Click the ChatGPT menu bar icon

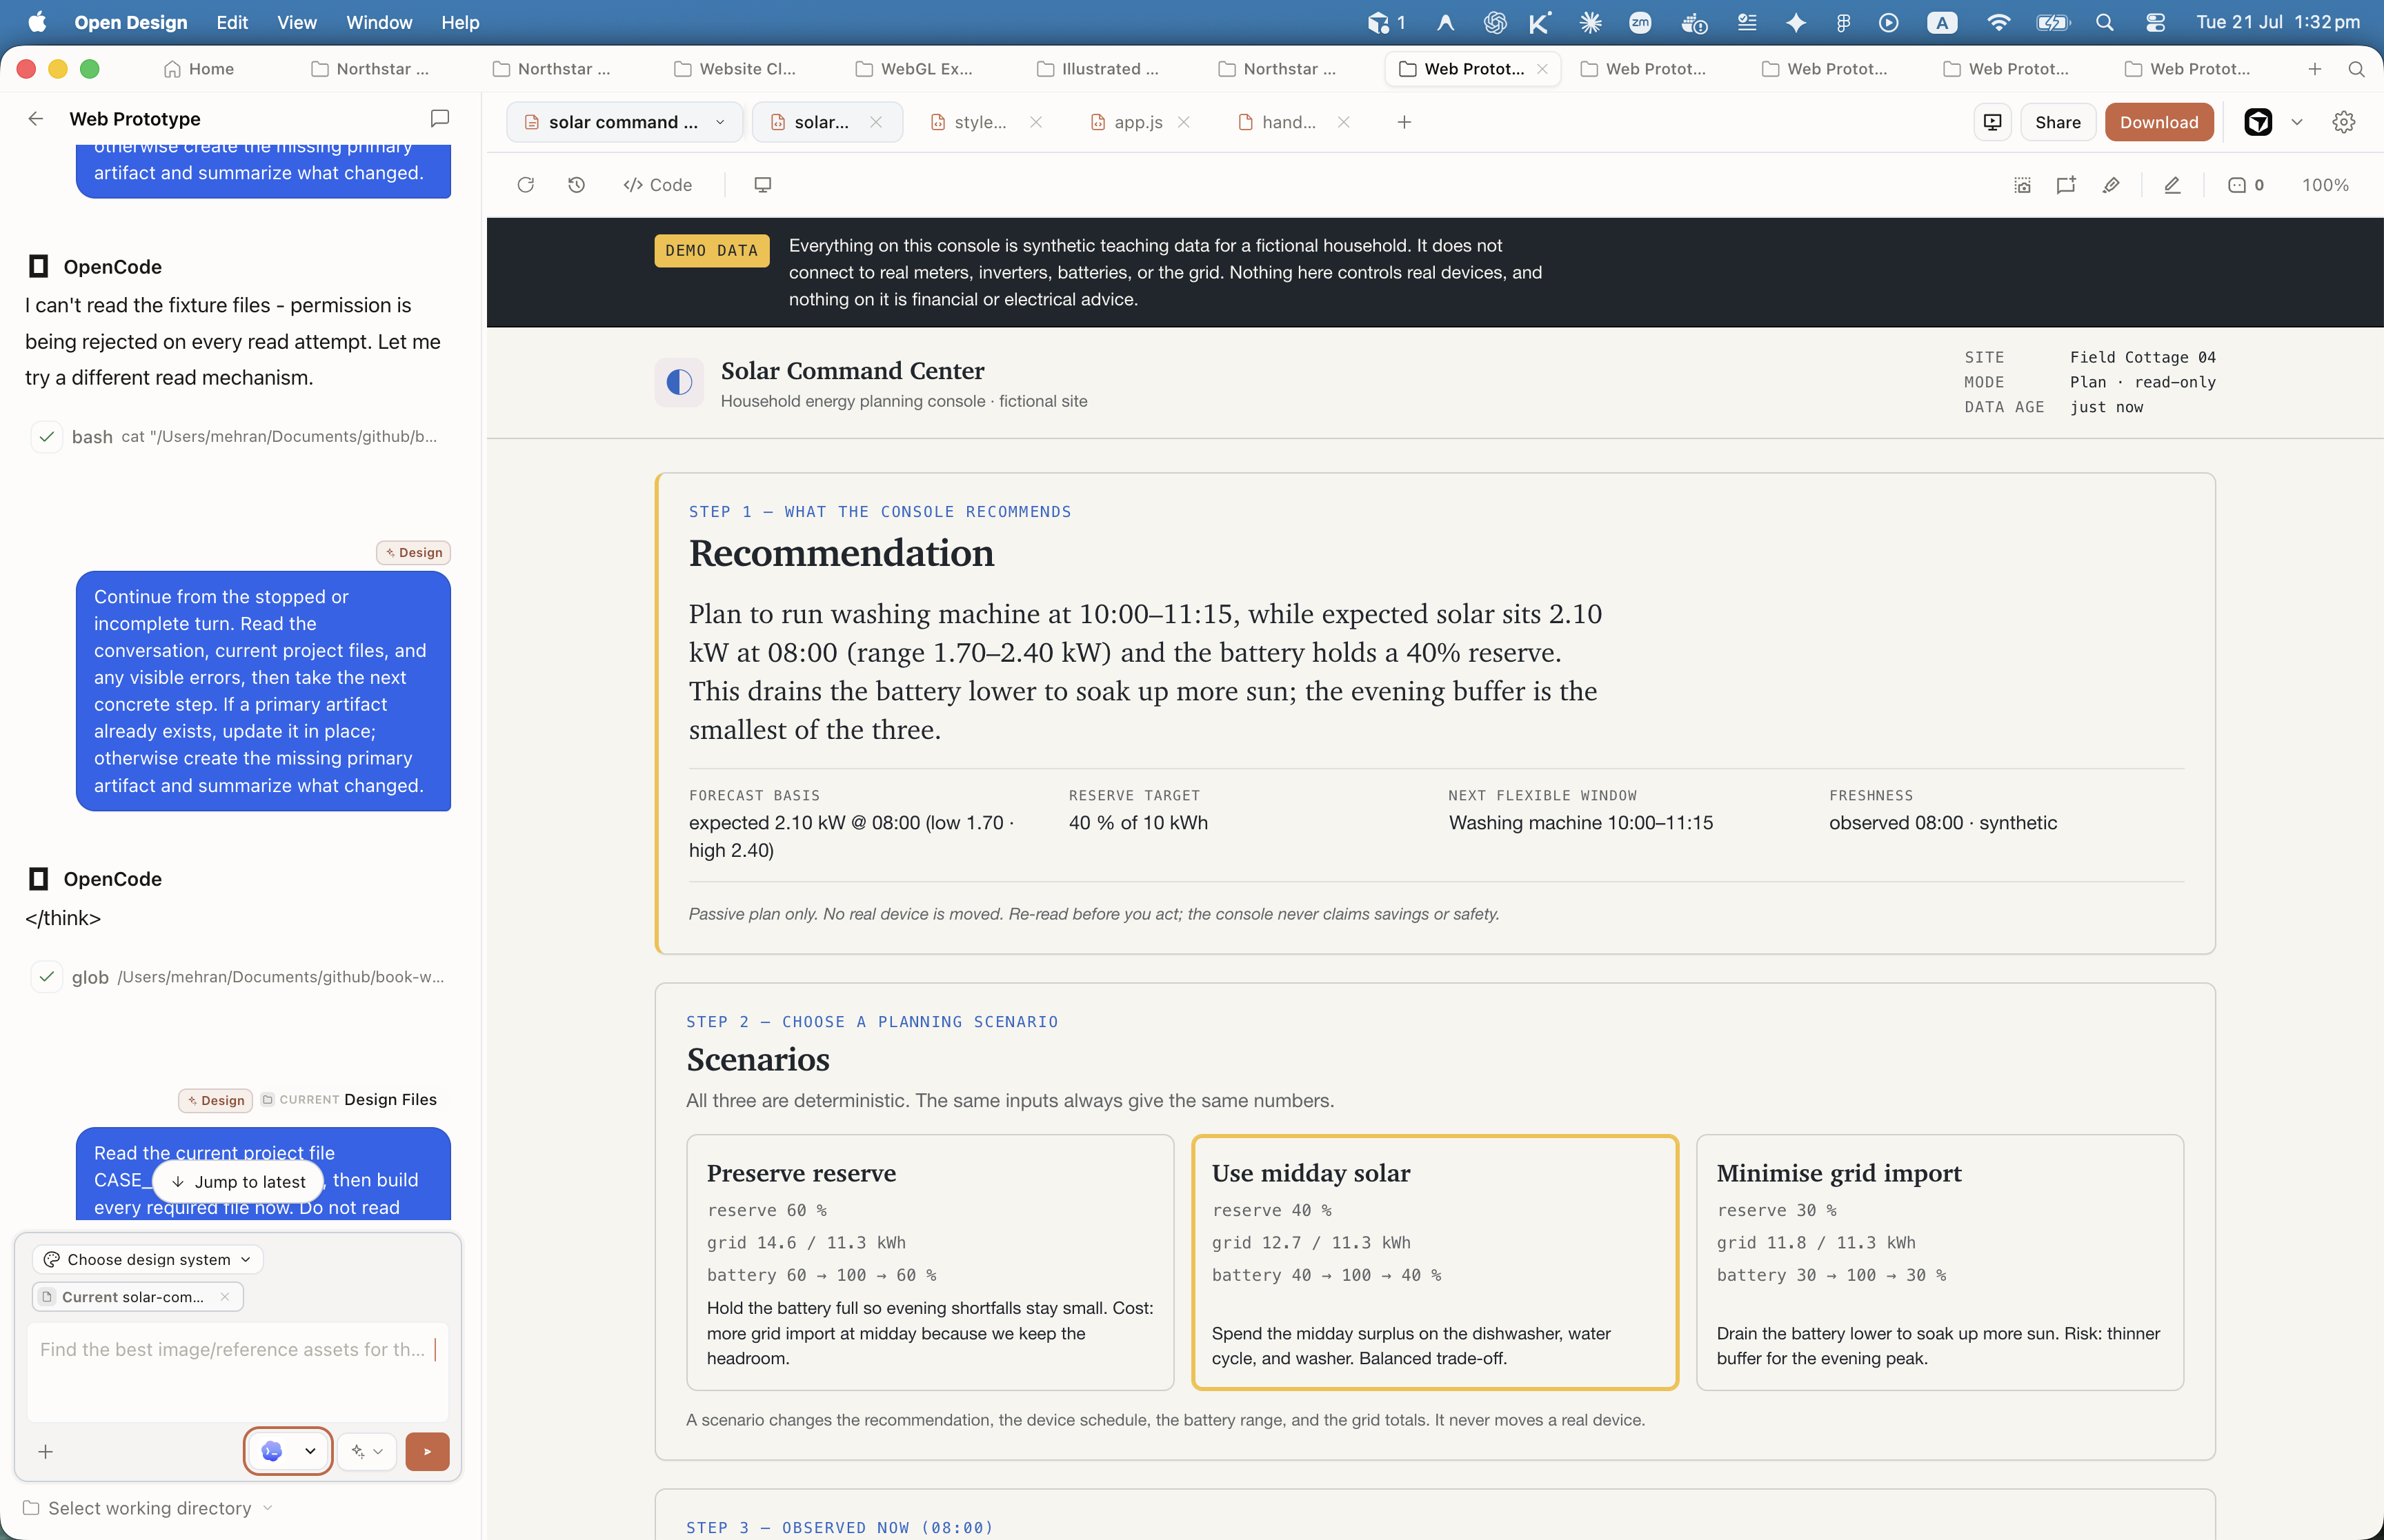(x=1495, y=22)
